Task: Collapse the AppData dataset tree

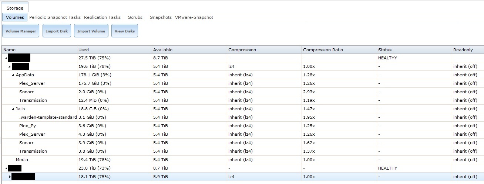Action: (x=13, y=75)
